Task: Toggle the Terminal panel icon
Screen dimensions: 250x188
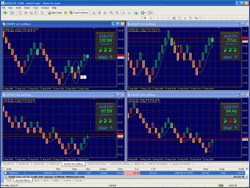Action: [x=37, y=13]
